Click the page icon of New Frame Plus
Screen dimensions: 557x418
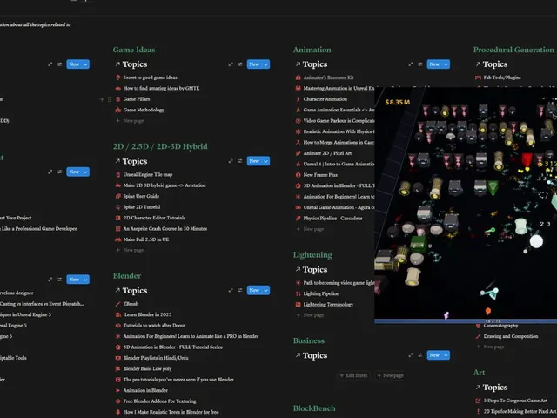(298, 175)
